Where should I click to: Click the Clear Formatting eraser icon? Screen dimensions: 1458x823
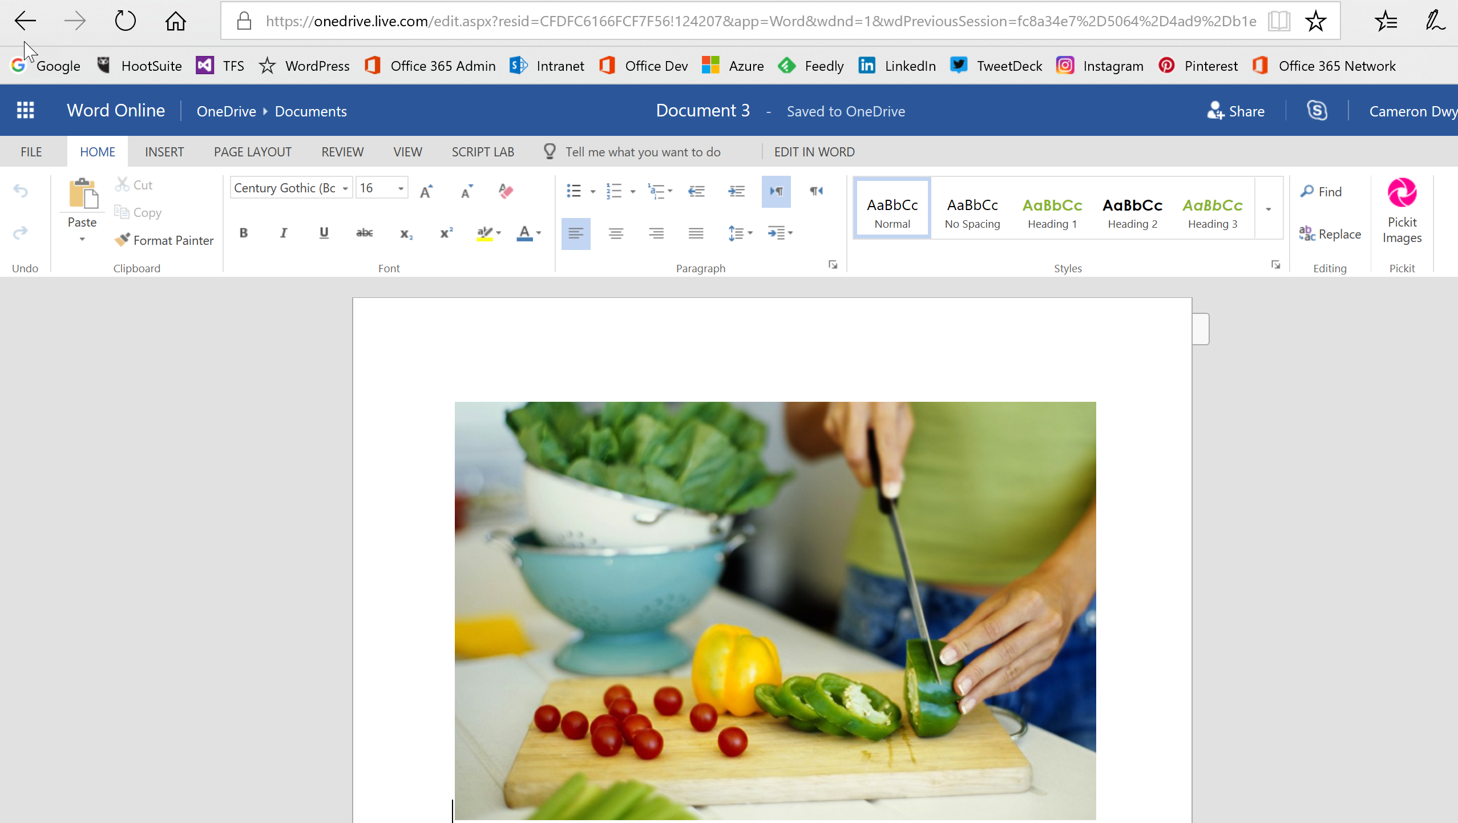[506, 191]
